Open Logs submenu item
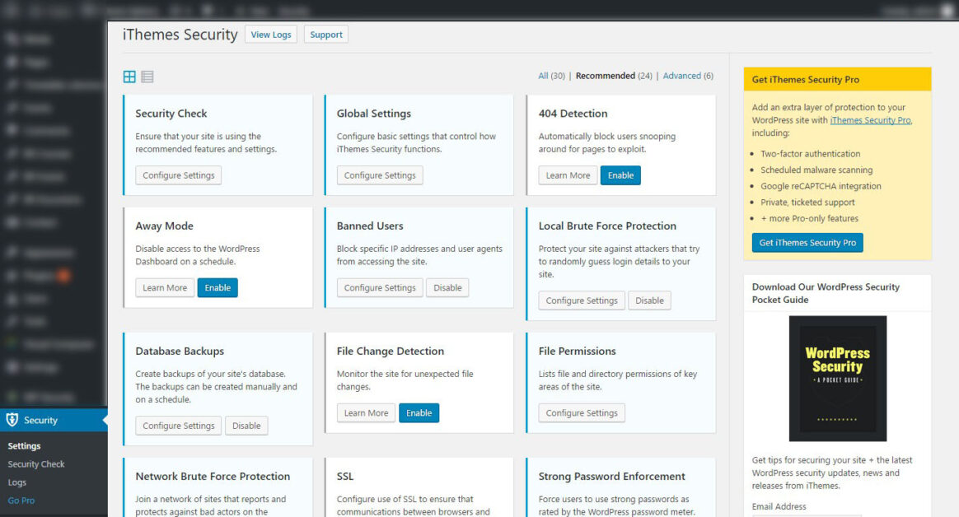 tap(17, 482)
